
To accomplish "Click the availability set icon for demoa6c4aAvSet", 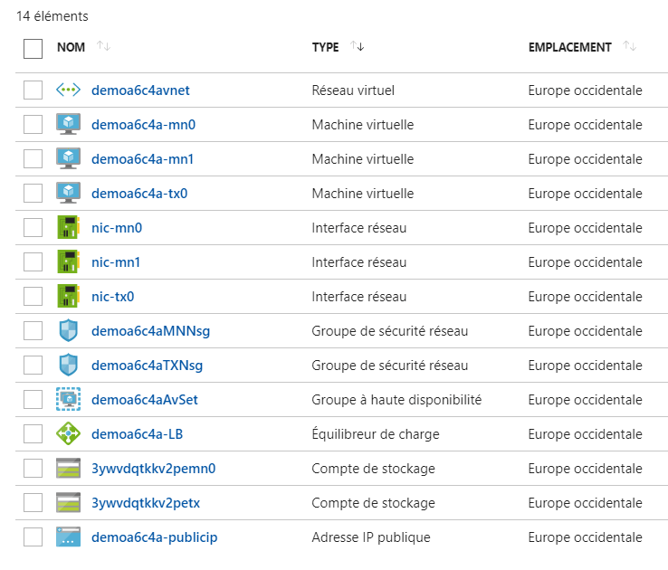I will [69, 400].
